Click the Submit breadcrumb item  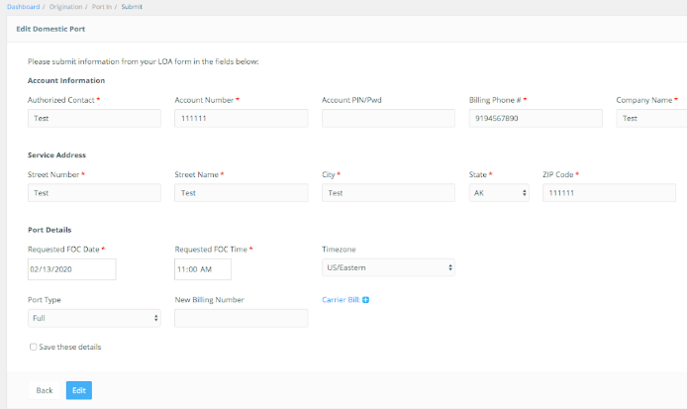[x=132, y=7]
